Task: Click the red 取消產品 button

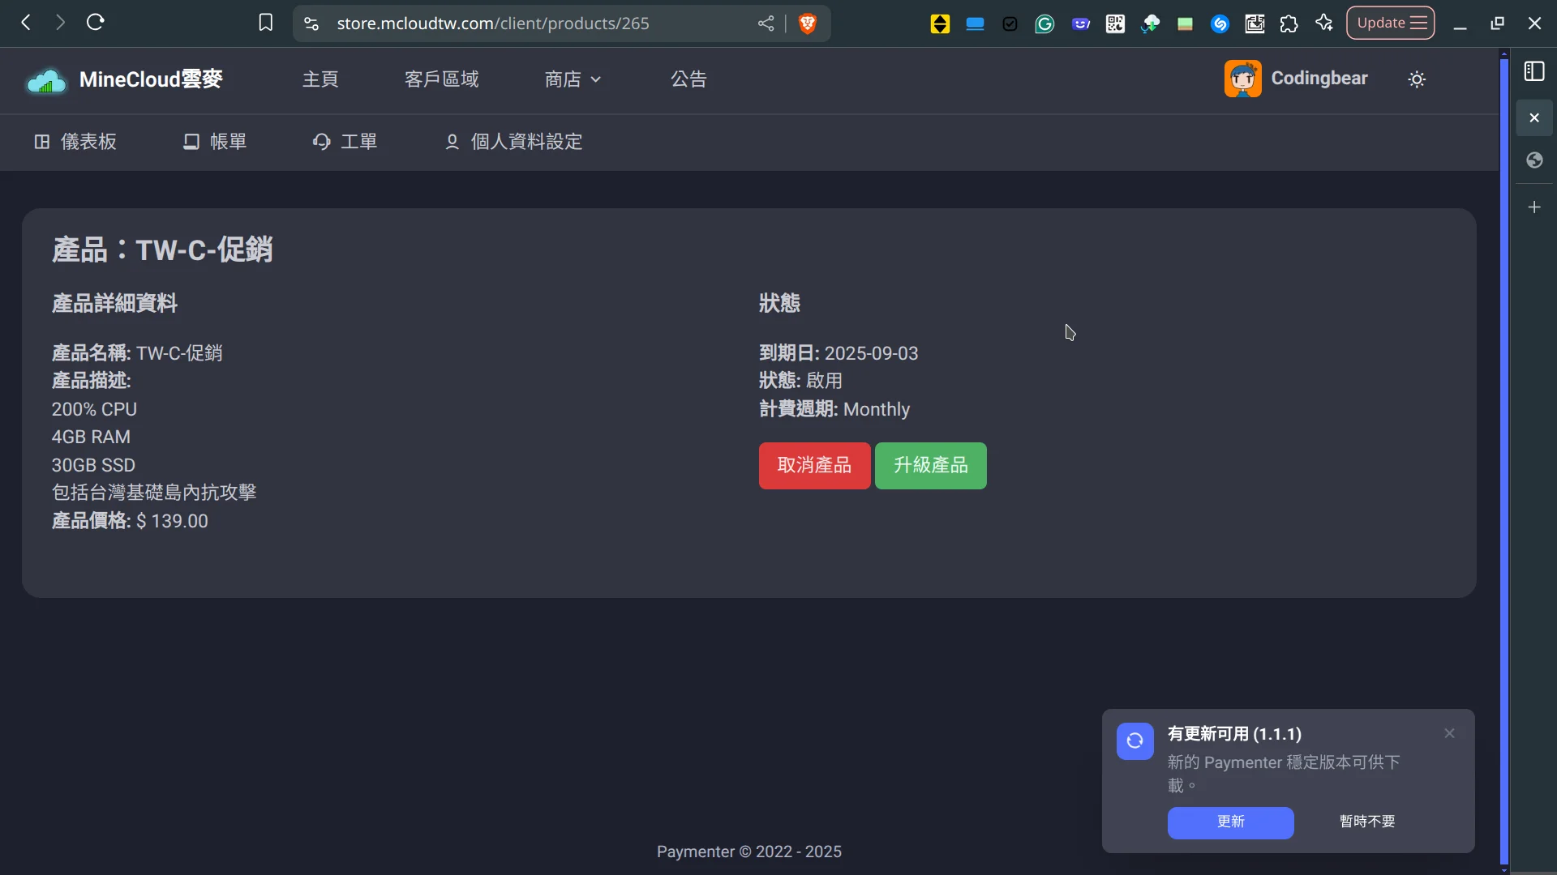Action: click(x=814, y=466)
